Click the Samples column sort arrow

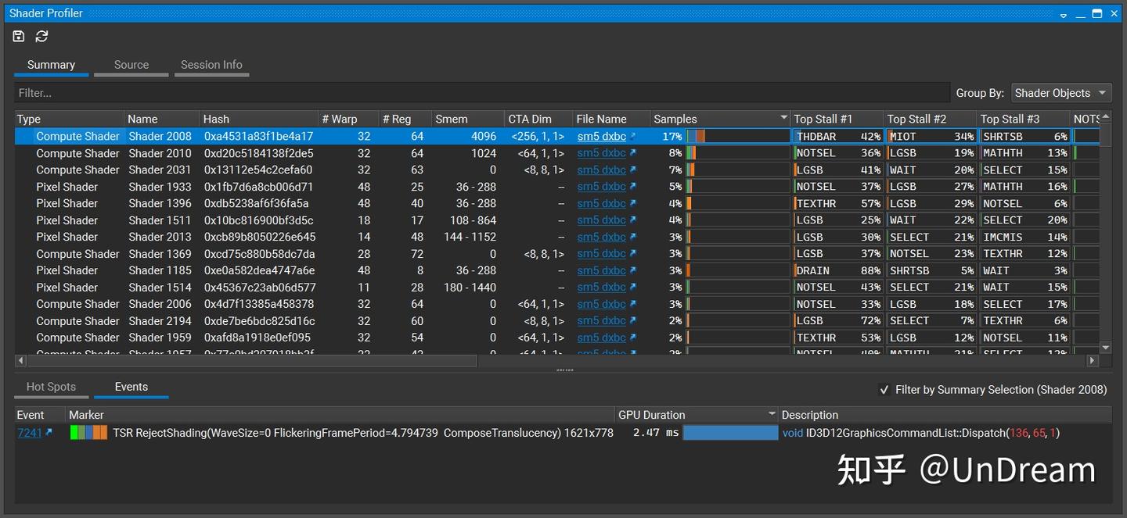click(x=783, y=119)
